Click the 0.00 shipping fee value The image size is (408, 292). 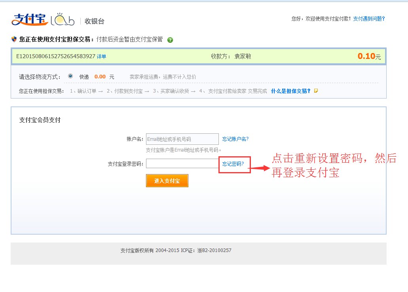click(x=100, y=77)
